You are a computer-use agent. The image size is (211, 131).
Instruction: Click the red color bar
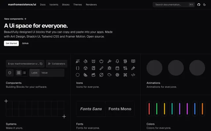[149, 109]
